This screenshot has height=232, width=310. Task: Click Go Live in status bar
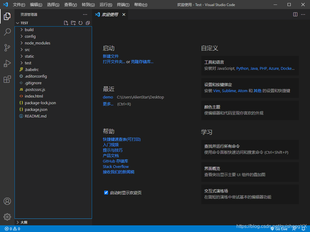[x=279, y=229]
